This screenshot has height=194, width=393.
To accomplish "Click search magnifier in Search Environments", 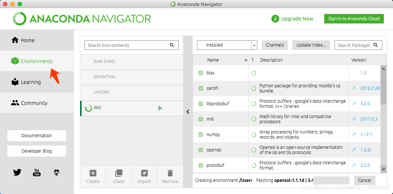I will point(172,45).
